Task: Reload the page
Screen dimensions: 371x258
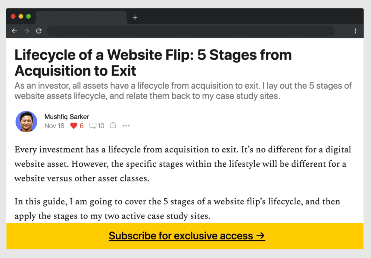Action: coord(39,31)
